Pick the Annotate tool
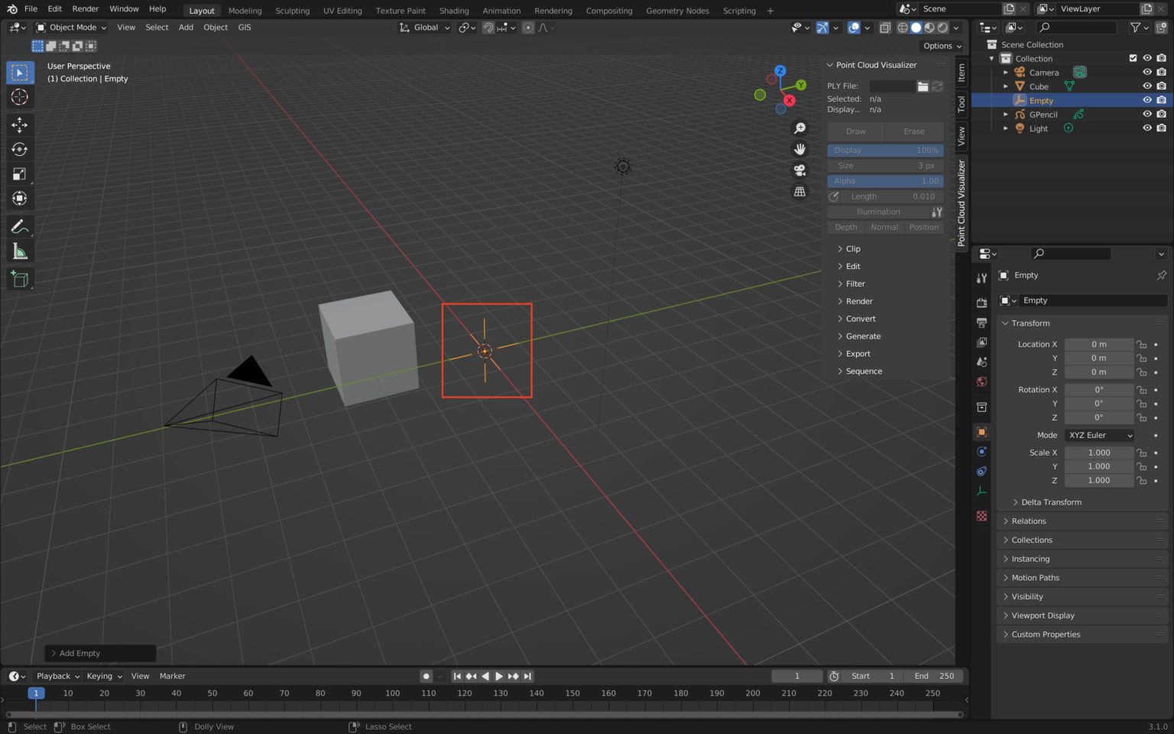The width and height of the screenshot is (1174, 734). pyautogui.click(x=19, y=226)
